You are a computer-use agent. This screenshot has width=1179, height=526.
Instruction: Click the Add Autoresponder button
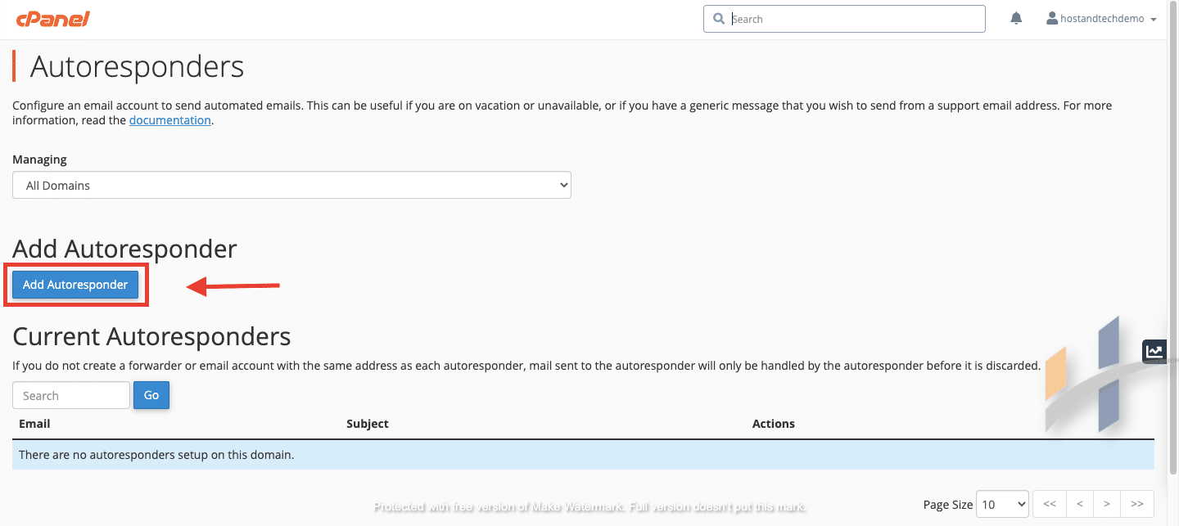pyautogui.click(x=75, y=285)
